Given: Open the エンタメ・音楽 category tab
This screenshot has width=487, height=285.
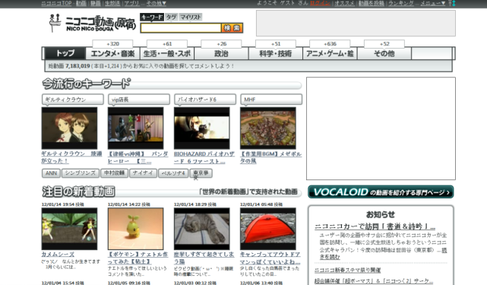Looking at the screenshot, I should click(112, 53).
